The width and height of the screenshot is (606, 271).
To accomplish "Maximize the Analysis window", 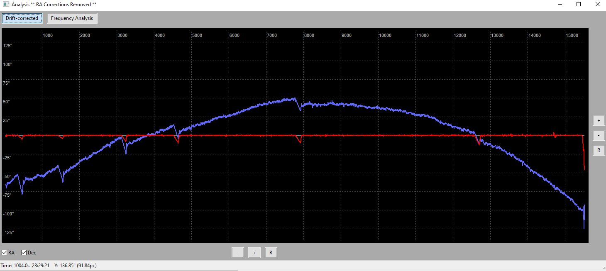I will (578, 4).
